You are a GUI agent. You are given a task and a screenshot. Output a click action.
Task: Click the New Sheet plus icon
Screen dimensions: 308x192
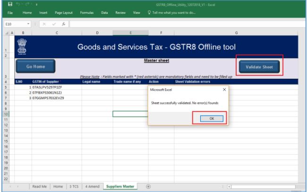[x=148, y=186]
